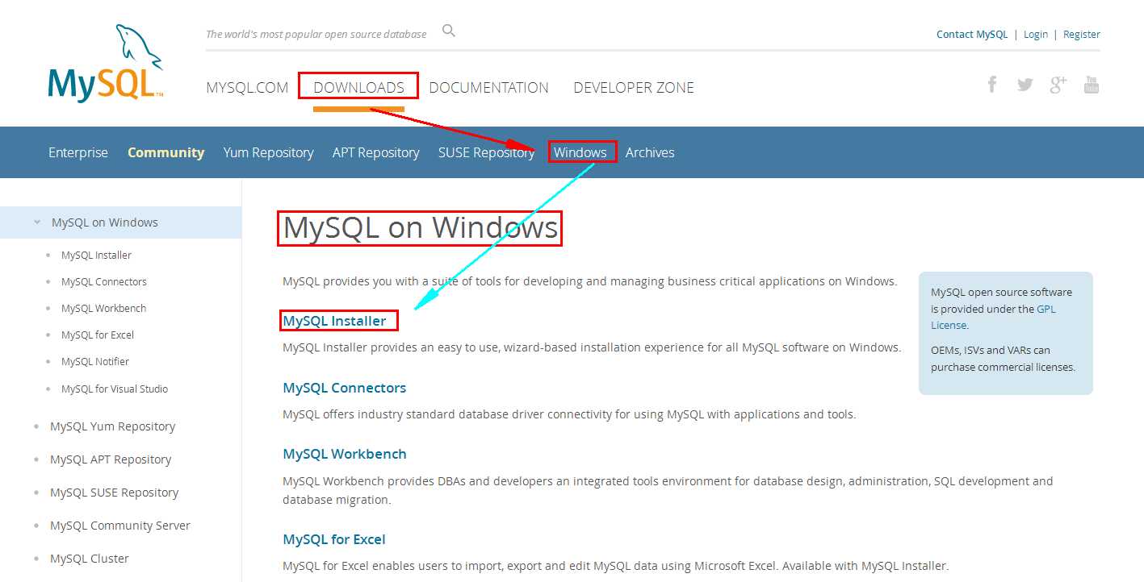
Task: Click the 'MySQL on Windows' page heading
Action: coord(421,228)
